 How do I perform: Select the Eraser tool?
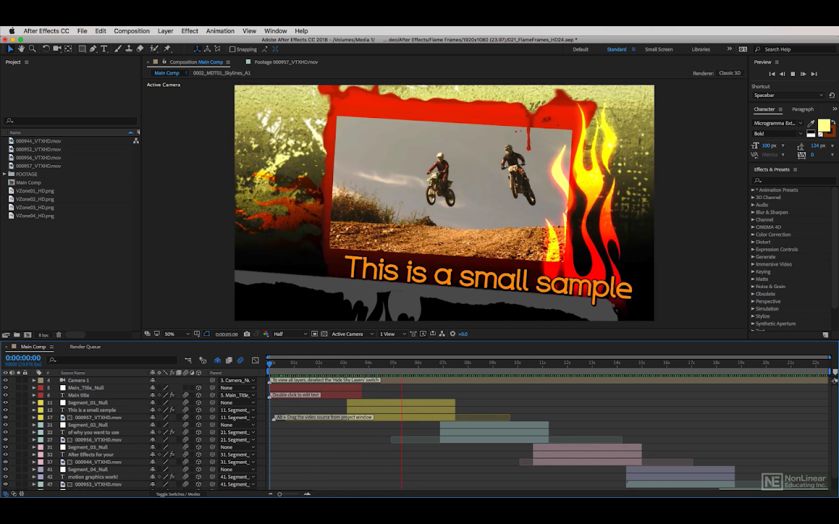click(140, 49)
